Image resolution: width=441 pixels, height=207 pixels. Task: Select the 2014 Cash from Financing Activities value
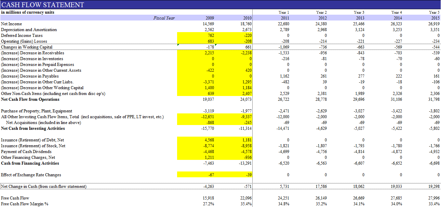pos(396,163)
